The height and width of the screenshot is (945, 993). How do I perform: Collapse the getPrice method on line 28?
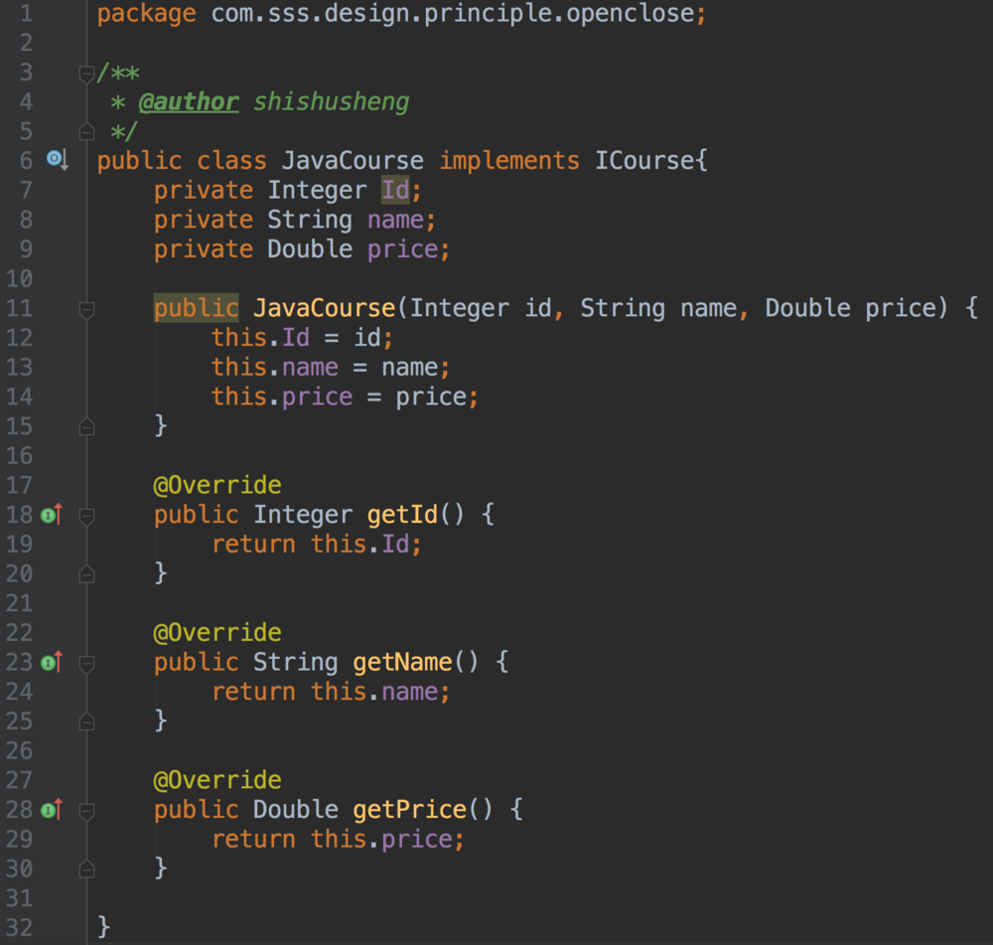[86, 811]
